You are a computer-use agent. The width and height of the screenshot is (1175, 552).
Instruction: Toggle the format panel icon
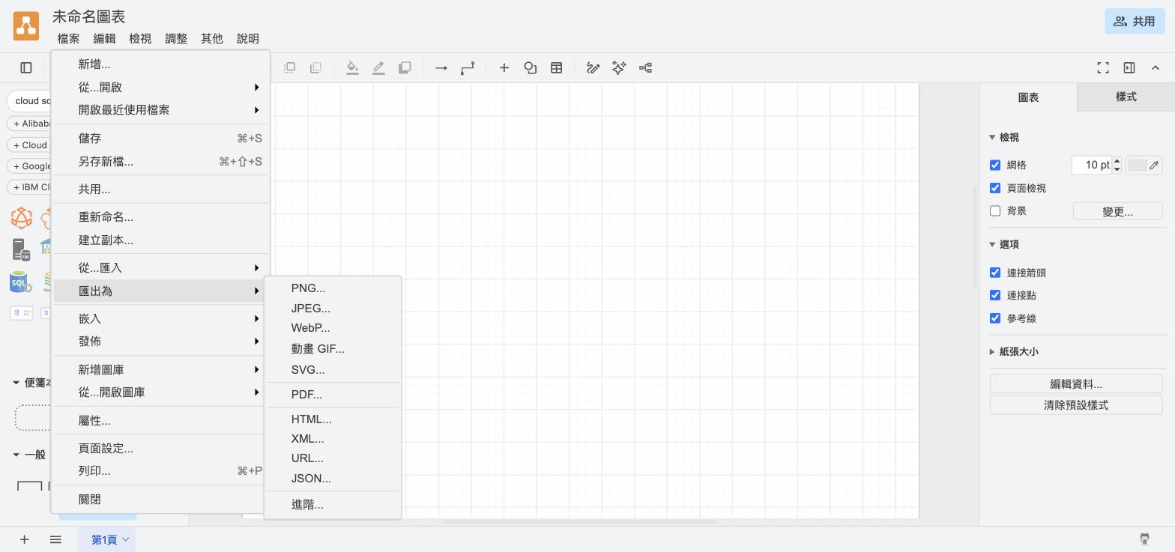1129,68
